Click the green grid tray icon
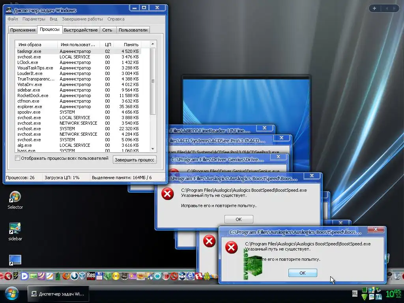 pyautogui.click(x=364, y=290)
